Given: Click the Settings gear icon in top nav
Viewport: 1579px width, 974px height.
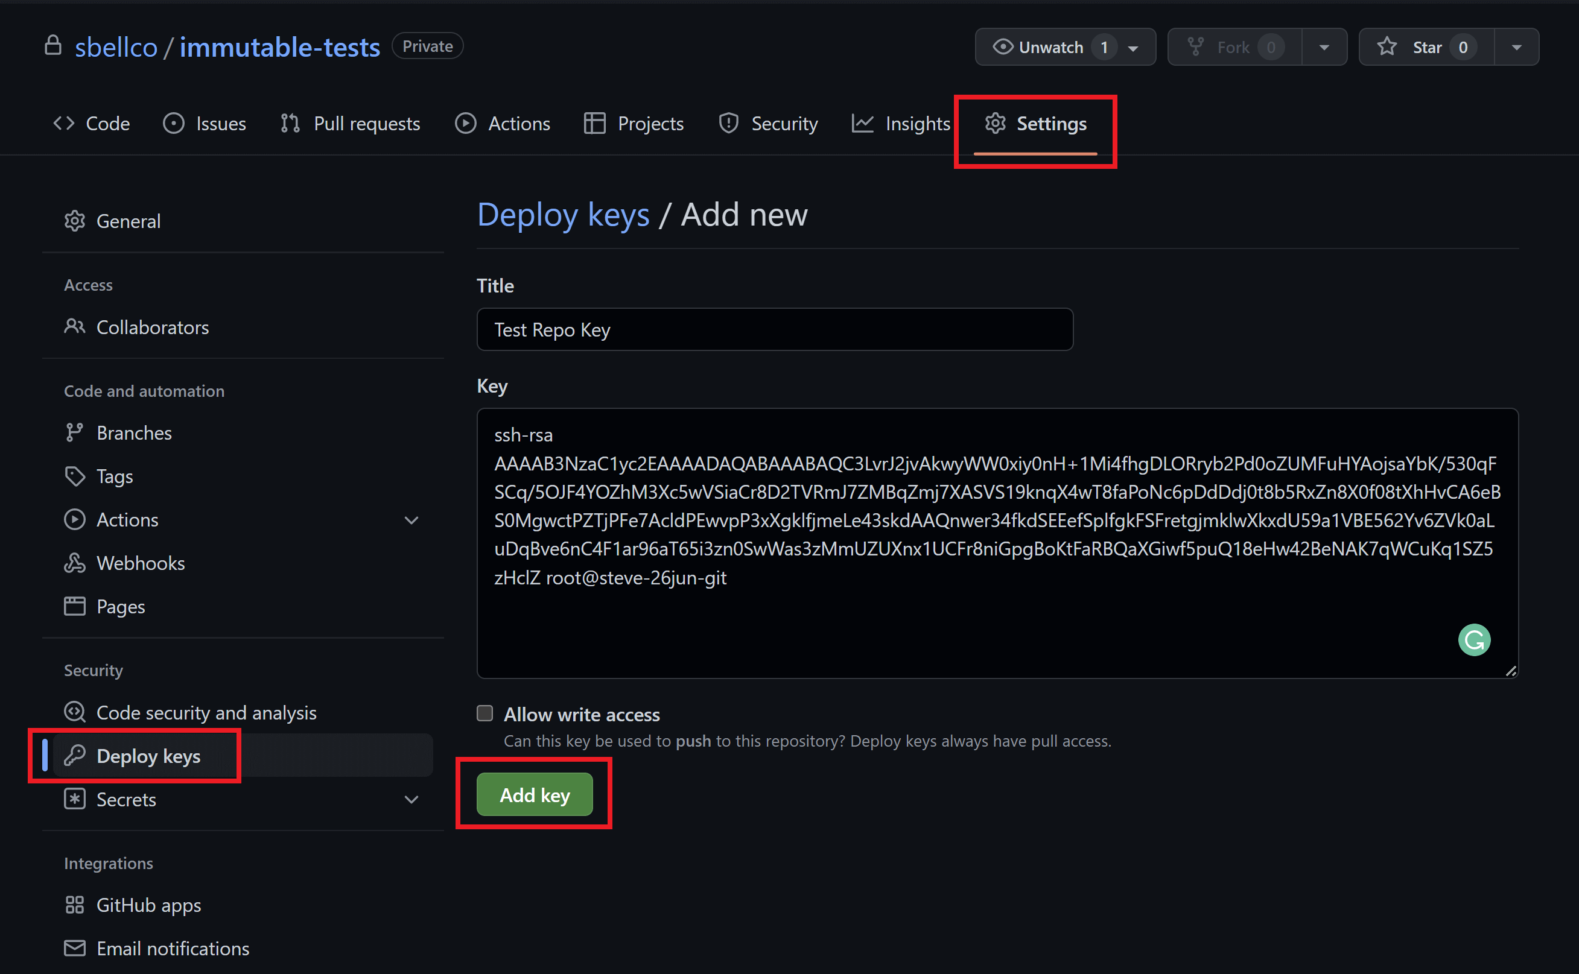Looking at the screenshot, I should (995, 123).
